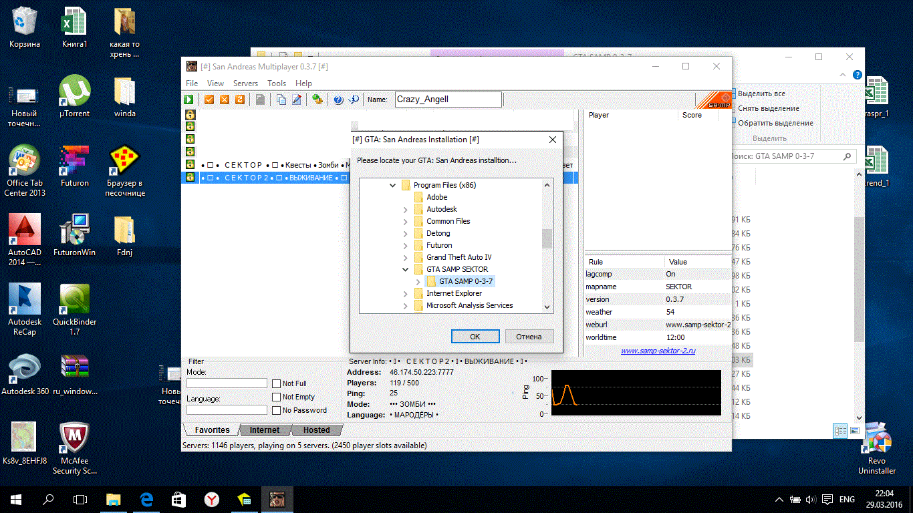This screenshot has width=913, height=513.
Task: Expand the Detong folder node
Action: tap(406, 233)
